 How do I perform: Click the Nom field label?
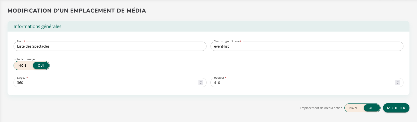(x=20, y=41)
